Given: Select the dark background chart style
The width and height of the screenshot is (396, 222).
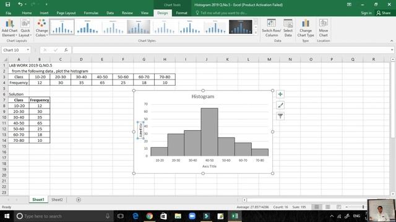Looking at the screenshot, I should [x=241, y=27].
